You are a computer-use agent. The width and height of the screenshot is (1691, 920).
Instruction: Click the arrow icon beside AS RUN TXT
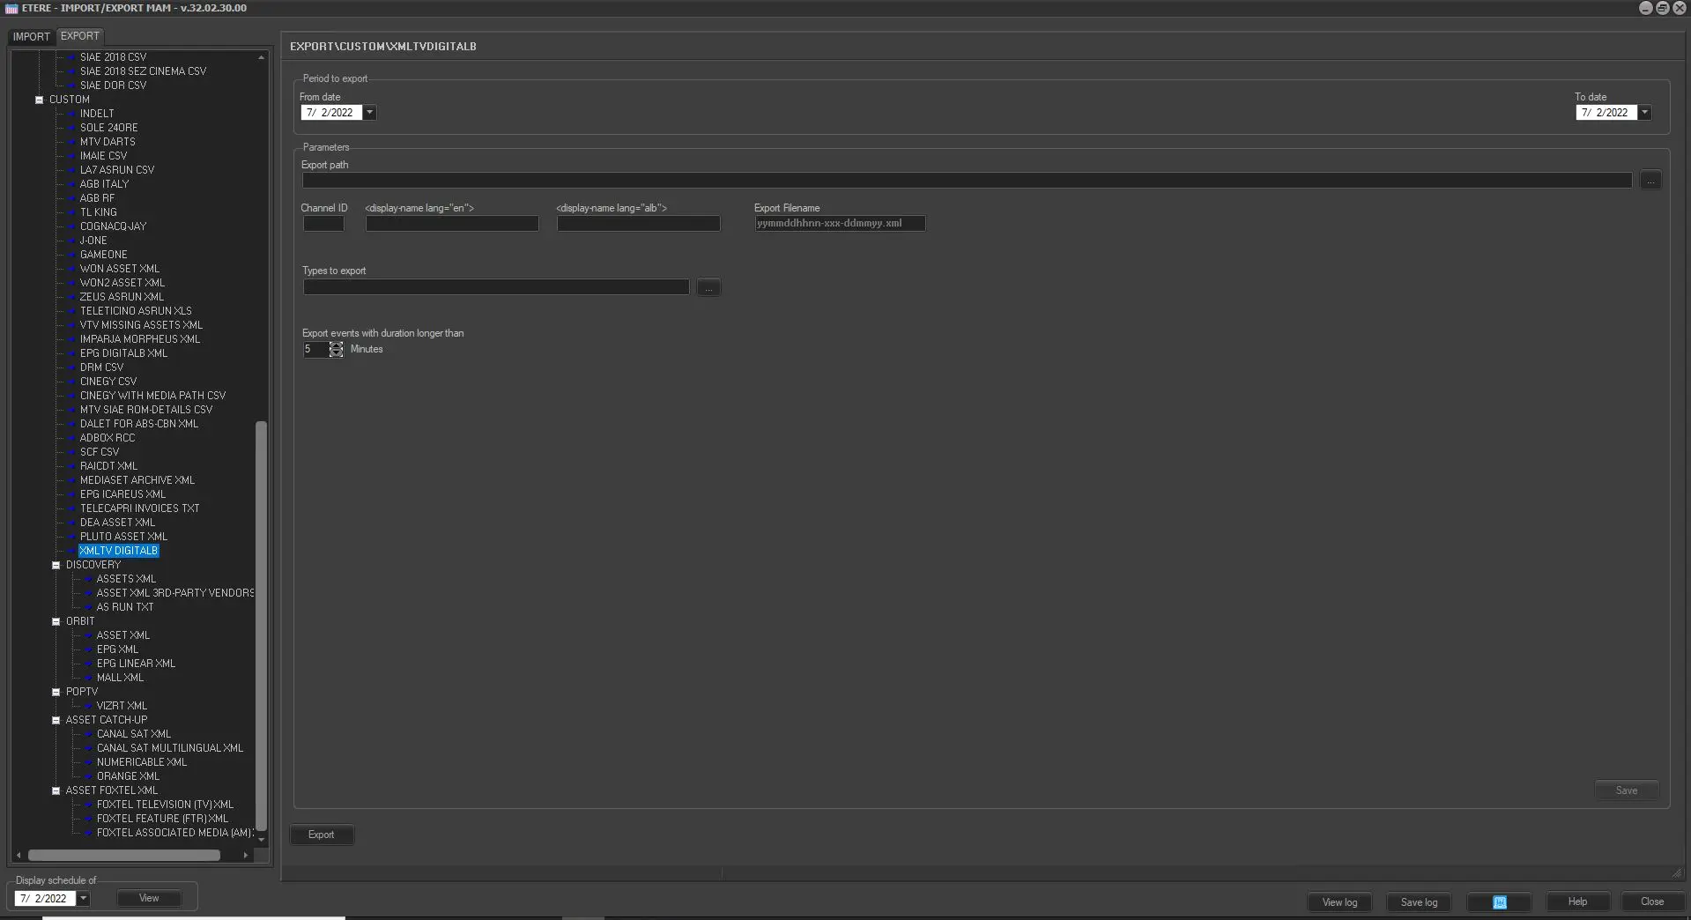click(88, 607)
